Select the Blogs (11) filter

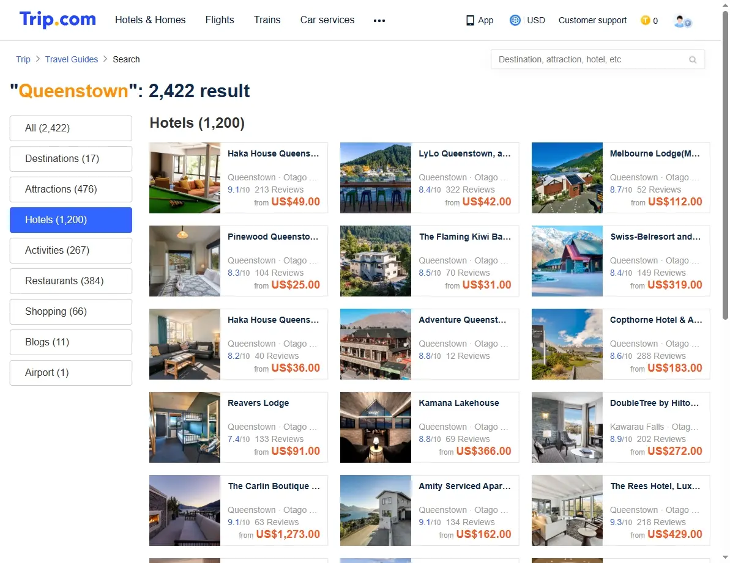(x=71, y=342)
